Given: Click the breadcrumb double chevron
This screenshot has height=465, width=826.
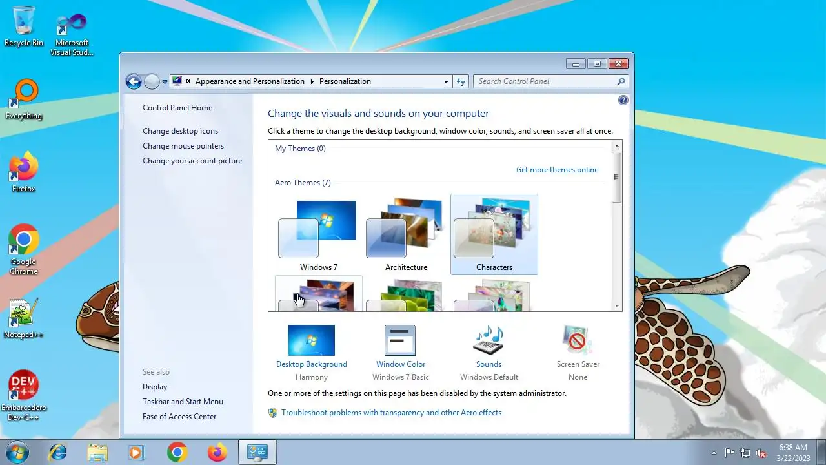Looking at the screenshot, I should (x=188, y=81).
